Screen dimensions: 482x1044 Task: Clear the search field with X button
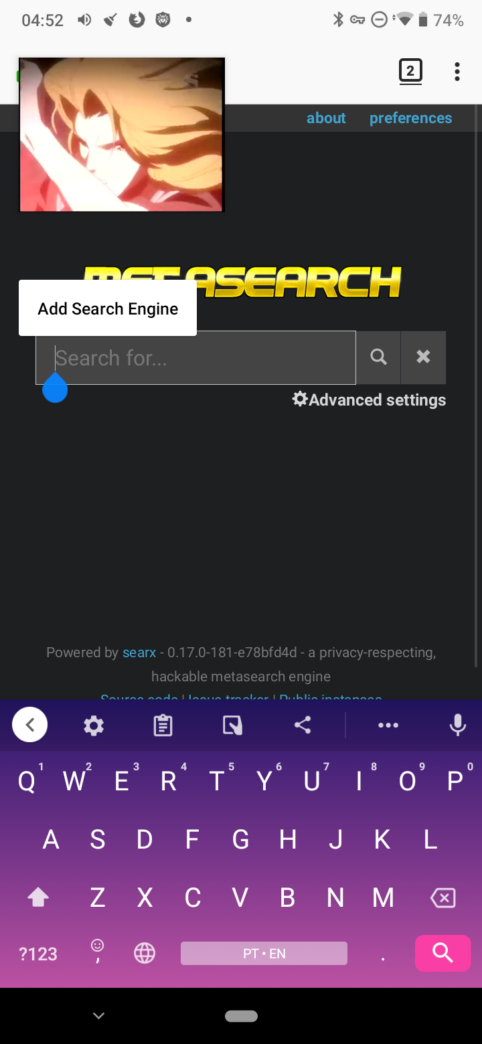[x=423, y=357]
